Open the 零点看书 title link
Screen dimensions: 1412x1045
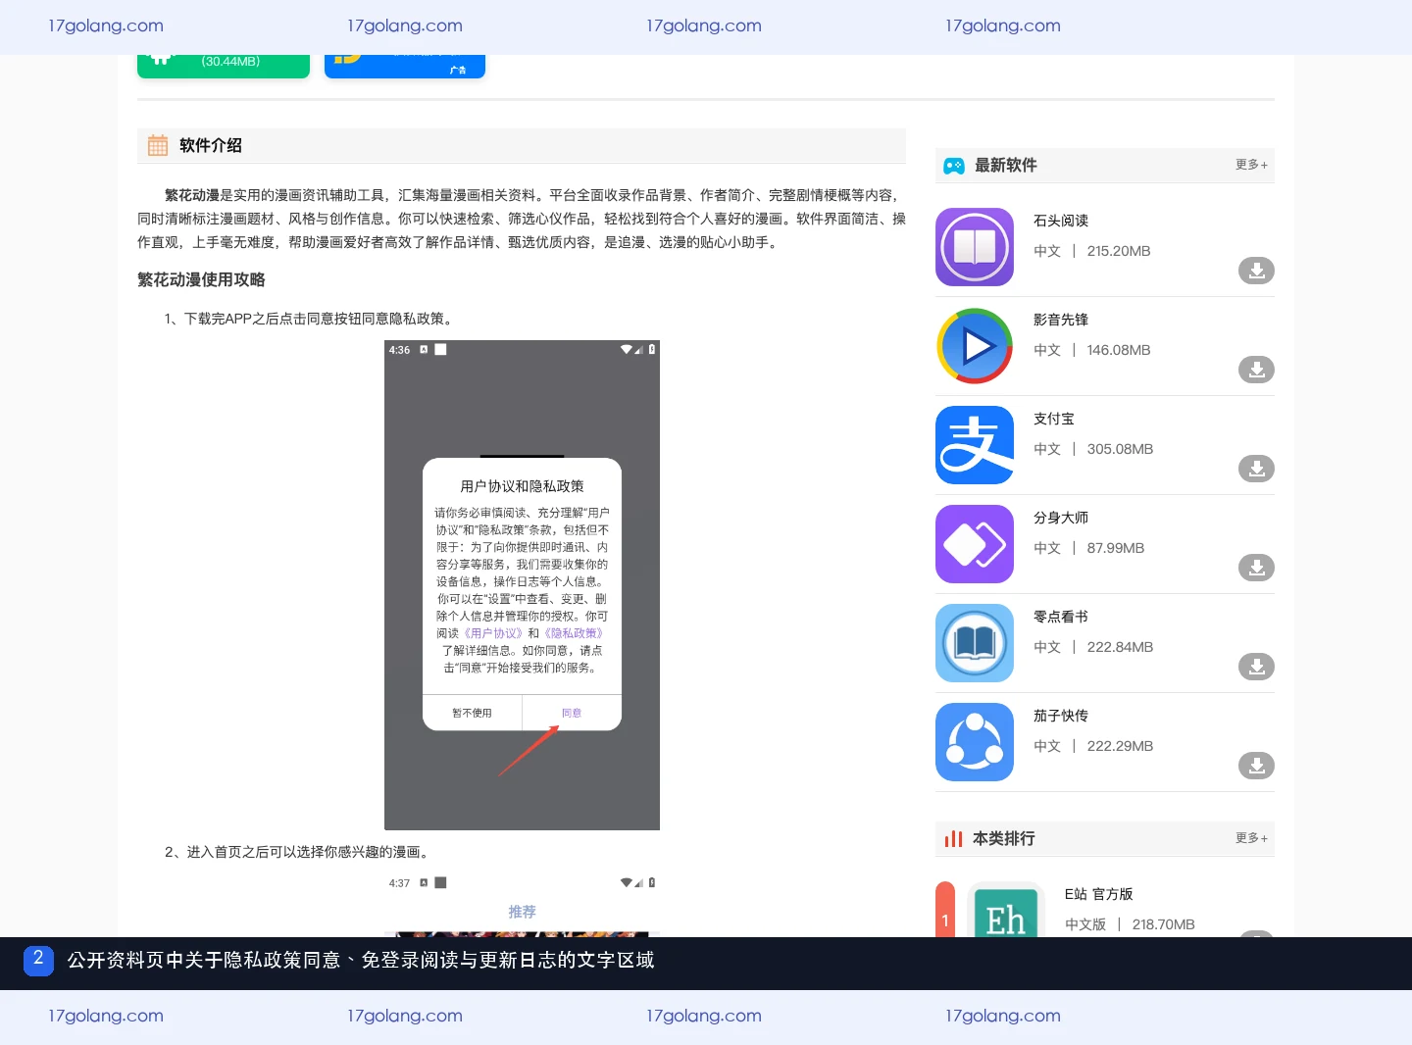point(1061,617)
